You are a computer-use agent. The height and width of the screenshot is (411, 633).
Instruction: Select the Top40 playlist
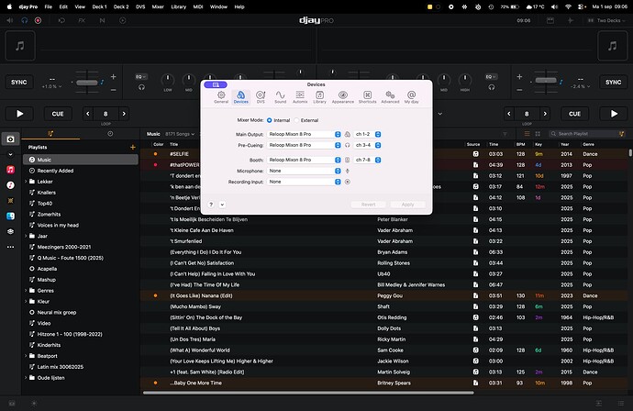[x=45, y=204]
